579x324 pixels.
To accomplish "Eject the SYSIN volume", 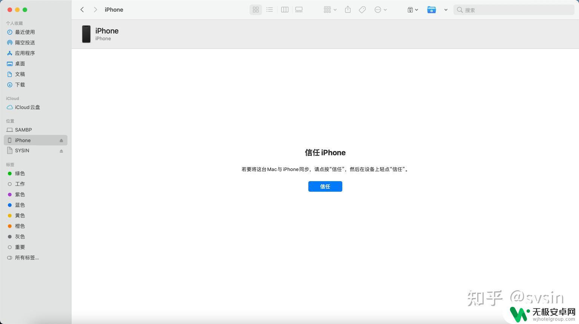I will 61,151.
